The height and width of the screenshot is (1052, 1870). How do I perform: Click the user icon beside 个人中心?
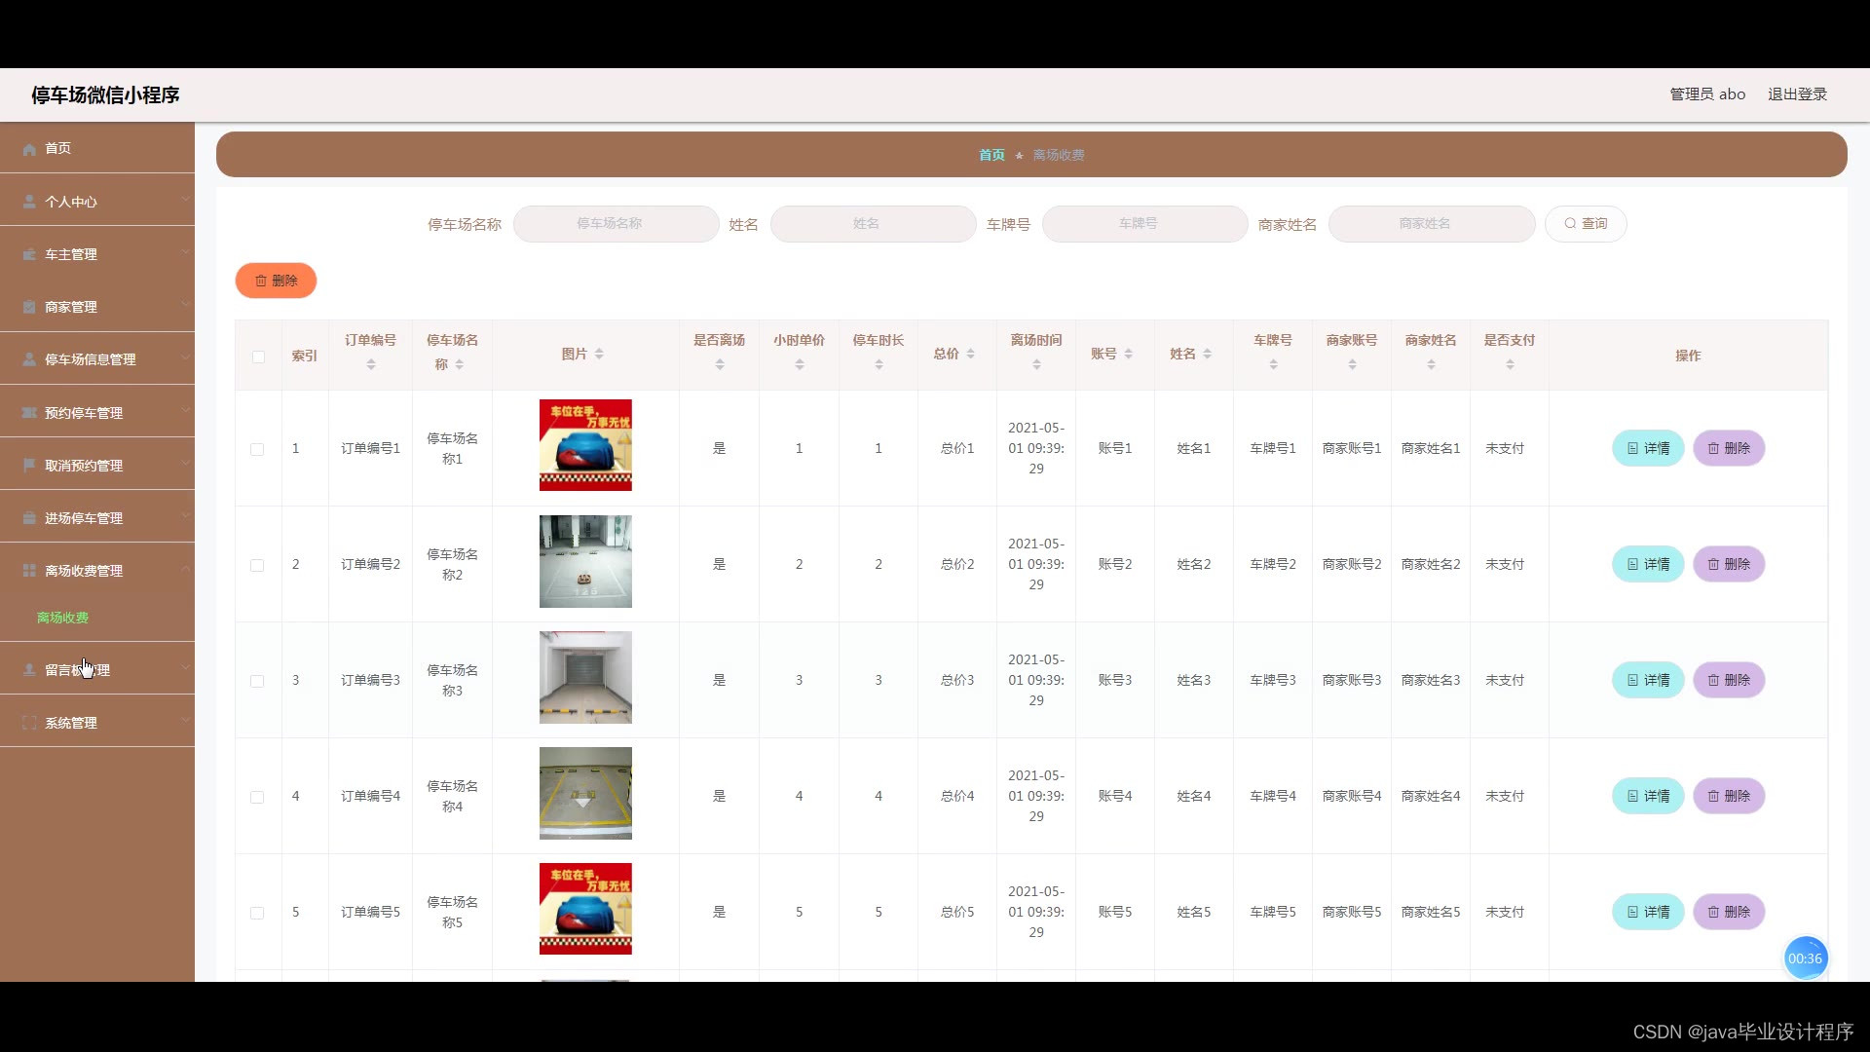point(29,202)
